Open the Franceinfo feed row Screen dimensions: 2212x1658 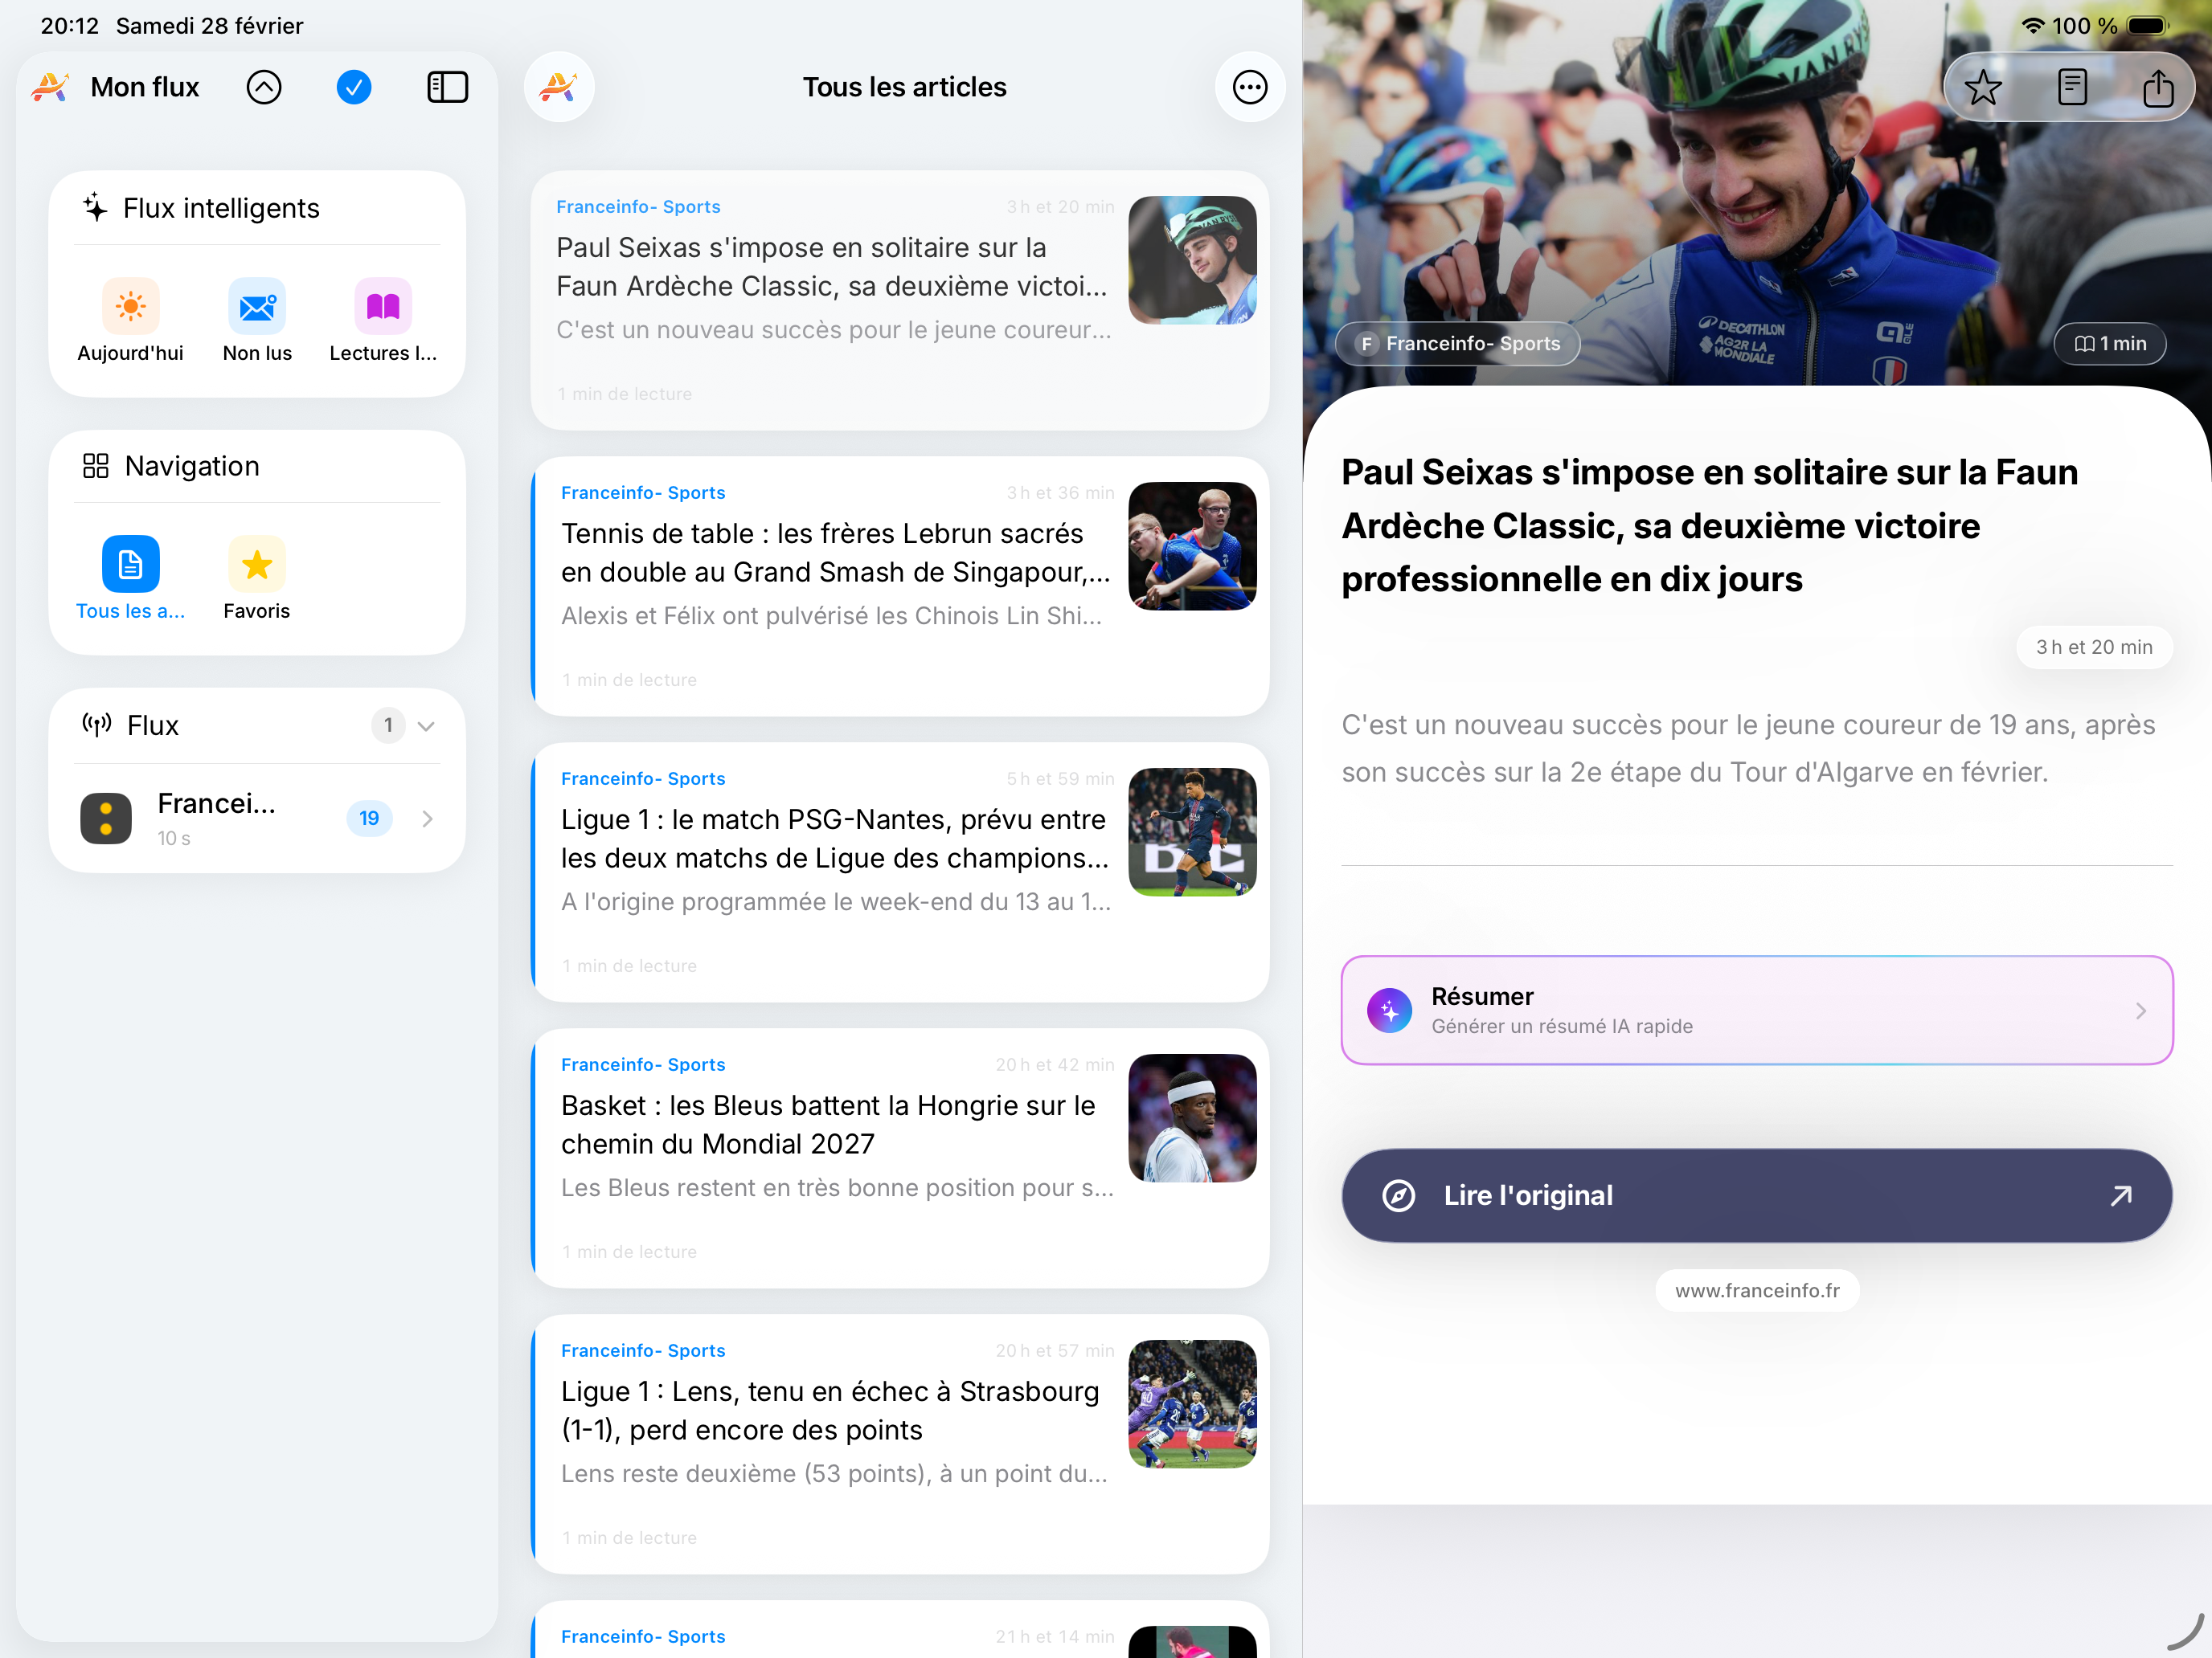(257, 819)
